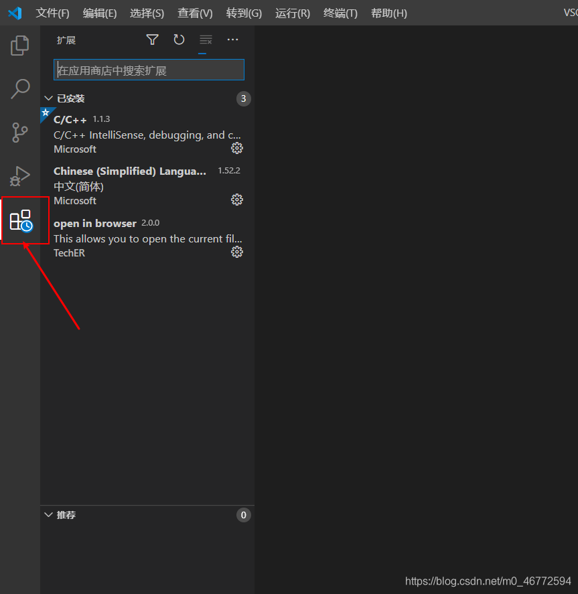Select the Search icon in activity bar
This screenshot has width=578, height=594.
[19, 88]
